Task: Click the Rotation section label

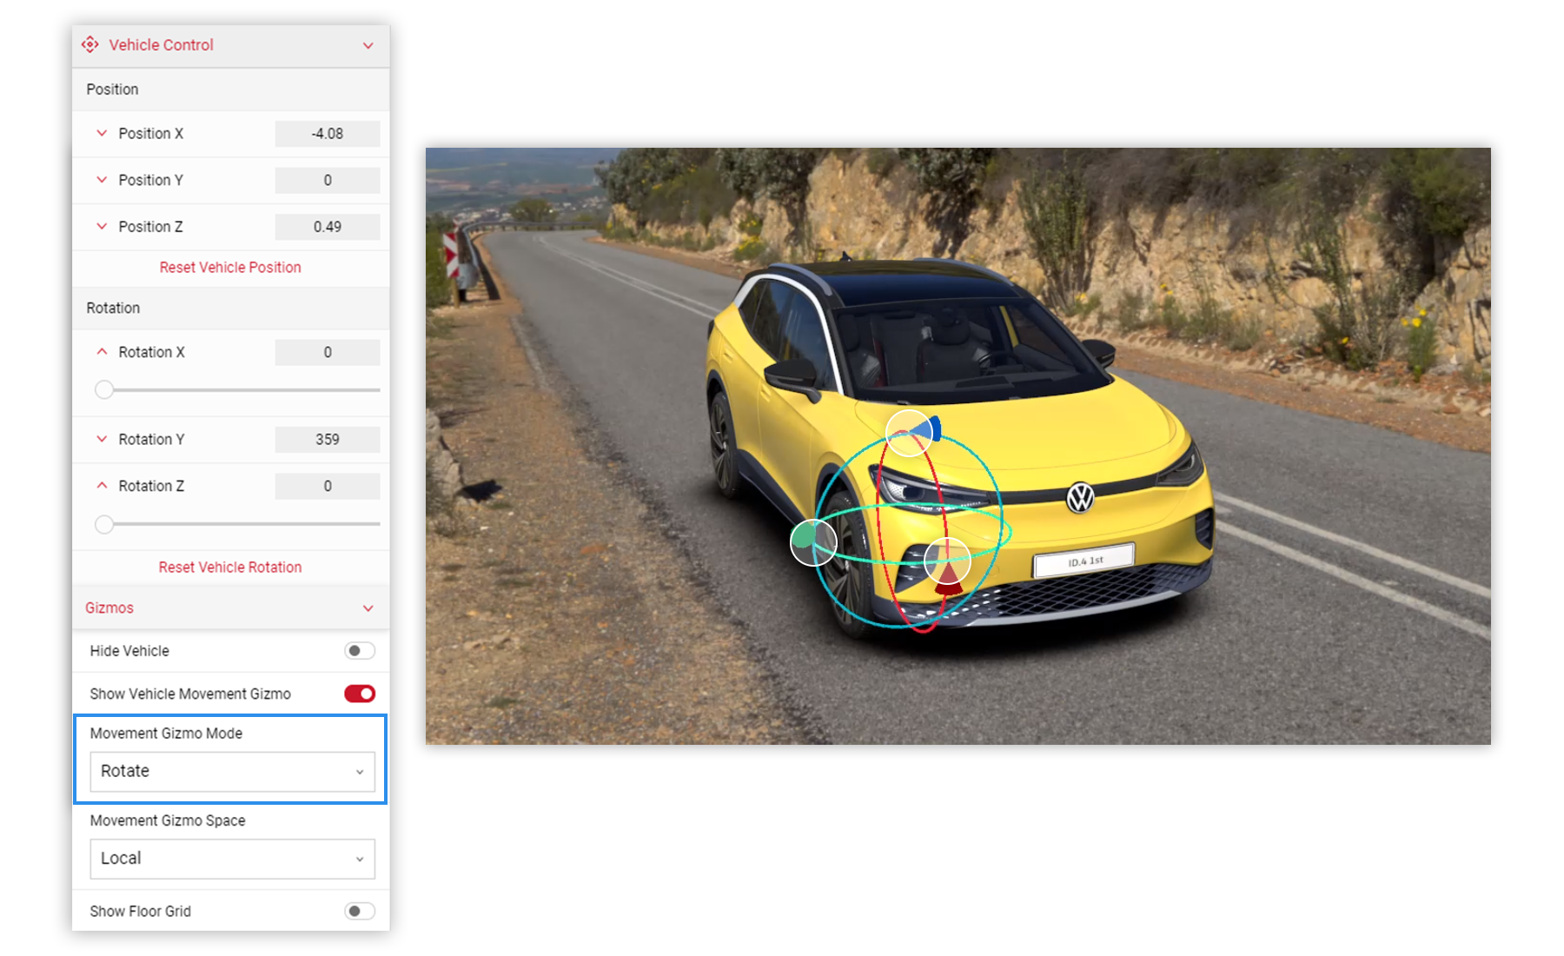Action: [x=113, y=308]
